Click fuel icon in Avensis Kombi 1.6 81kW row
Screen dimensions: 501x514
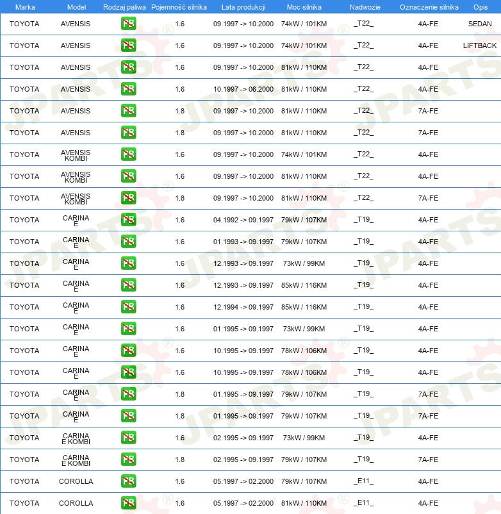tap(128, 176)
